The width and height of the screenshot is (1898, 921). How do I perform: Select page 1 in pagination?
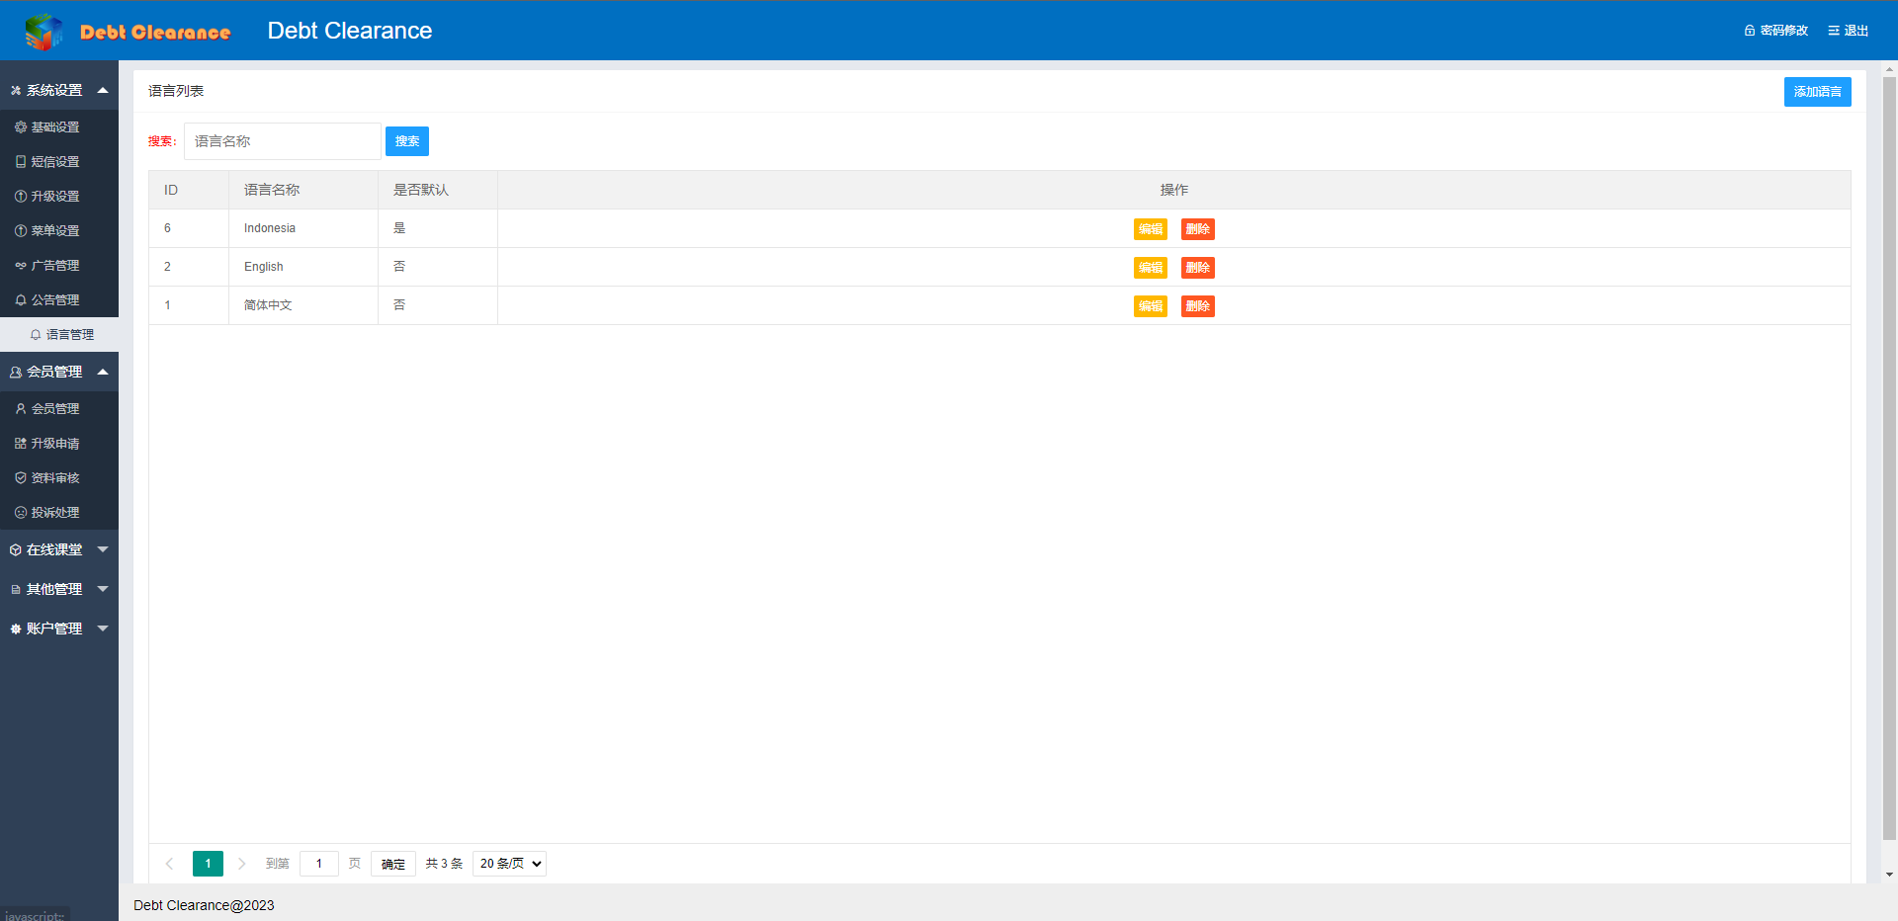[208, 864]
